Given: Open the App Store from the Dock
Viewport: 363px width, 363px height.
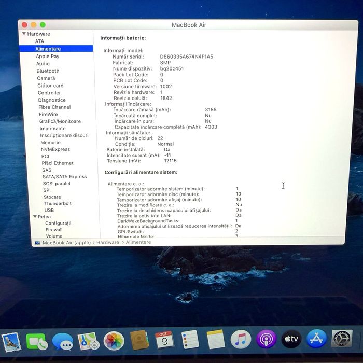Looking at the screenshot, I should point(317,339).
